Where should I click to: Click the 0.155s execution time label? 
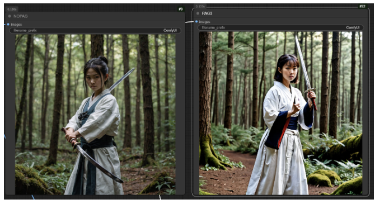click(200, 6)
